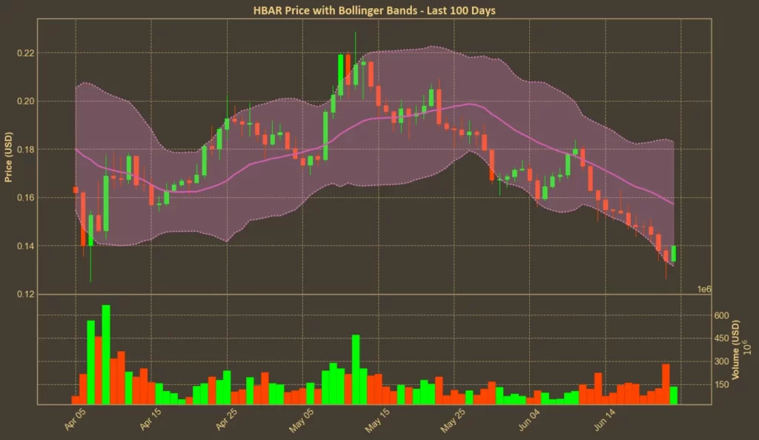Viewport: 759px width, 440px height.
Task: Click the 0.18 price tick label
Action: pos(26,150)
